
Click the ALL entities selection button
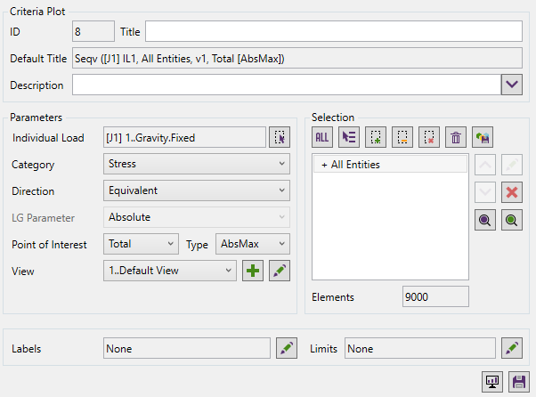(x=321, y=137)
